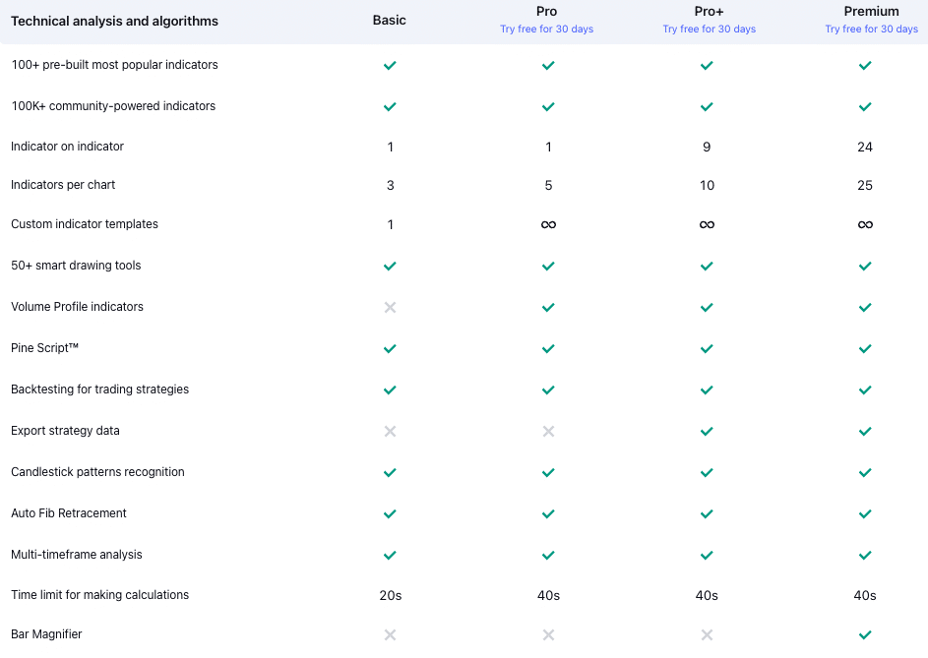This screenshot has height=658, width=928.
Task: Click Premium's Indicators per chart value 25
Action: coord(865,185)
